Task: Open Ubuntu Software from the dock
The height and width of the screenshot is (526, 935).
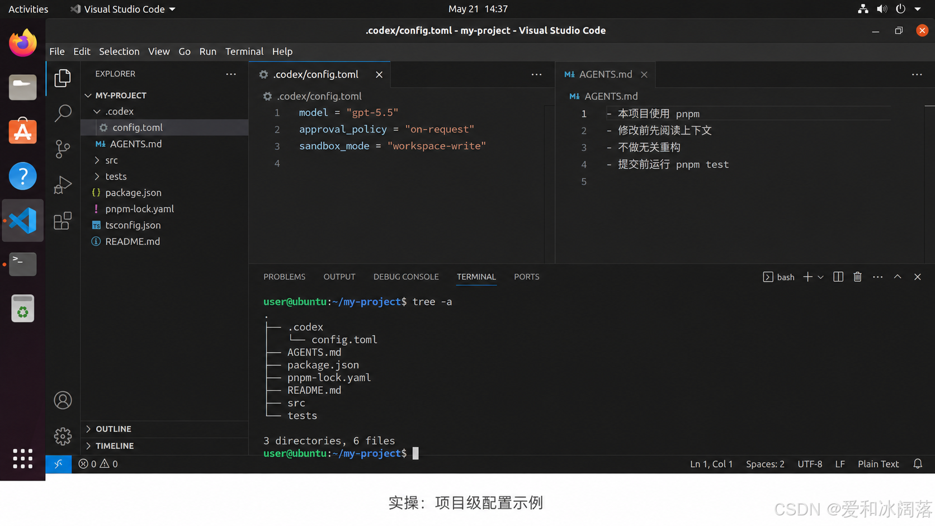Action: (x=23, y=131)
